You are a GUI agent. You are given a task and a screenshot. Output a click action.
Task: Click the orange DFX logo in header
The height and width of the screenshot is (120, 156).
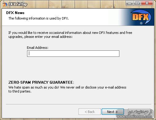[141, 16]
